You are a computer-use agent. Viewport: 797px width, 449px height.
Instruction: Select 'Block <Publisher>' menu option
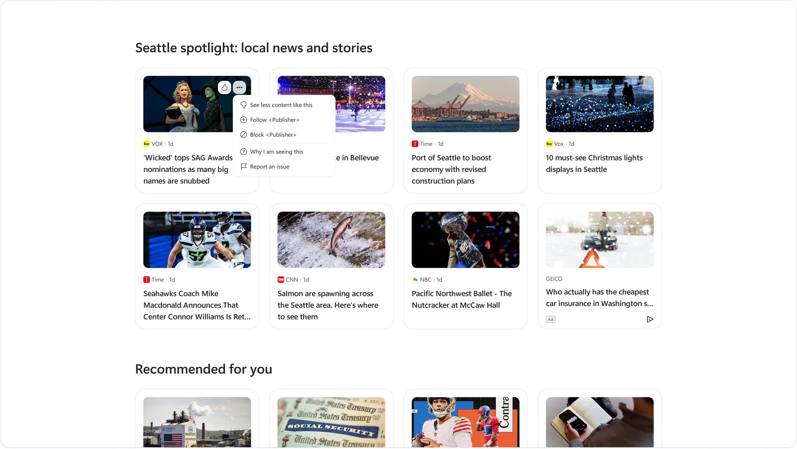coord(273,135)
